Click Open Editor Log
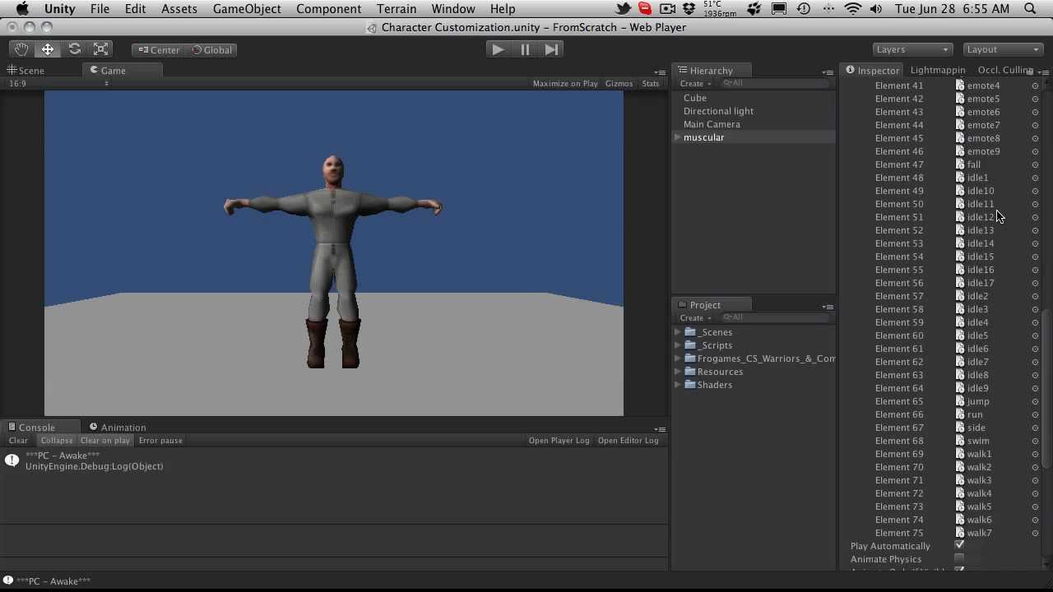Screen dimensions: 1053x592 click(628, 441)
